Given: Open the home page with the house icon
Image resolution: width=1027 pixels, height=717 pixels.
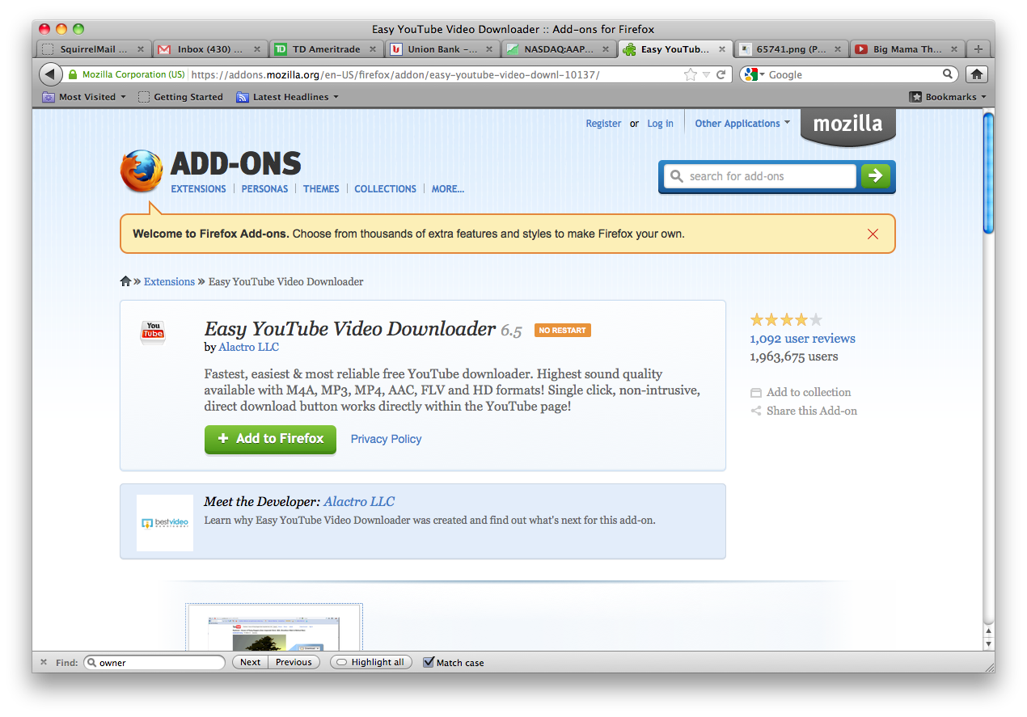Looking at the screenshot, I should (x=976, y=74).
